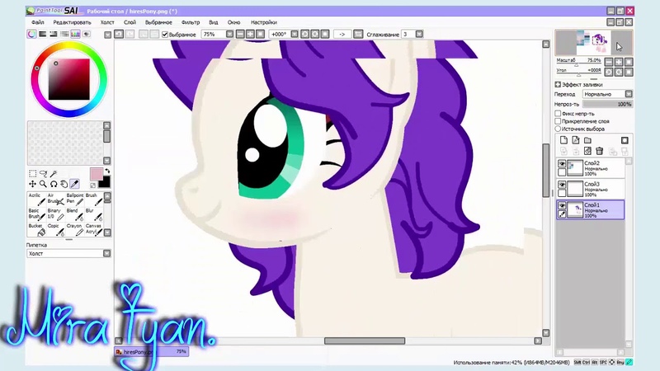Click the undo button in toolbar
This screenshot has width=660, height=371.
click(119, 34)
